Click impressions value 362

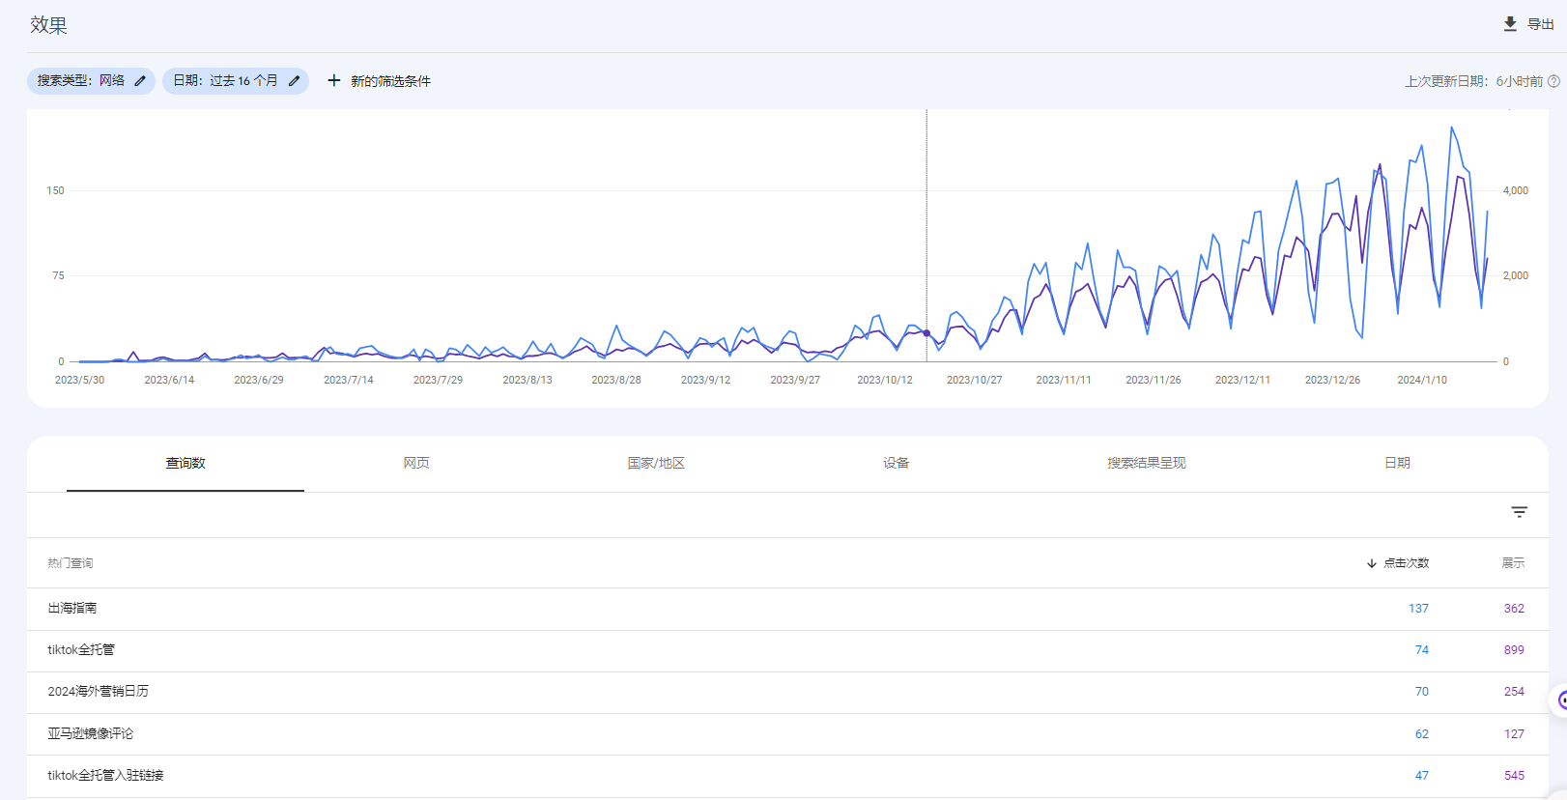pos(1514,609)
